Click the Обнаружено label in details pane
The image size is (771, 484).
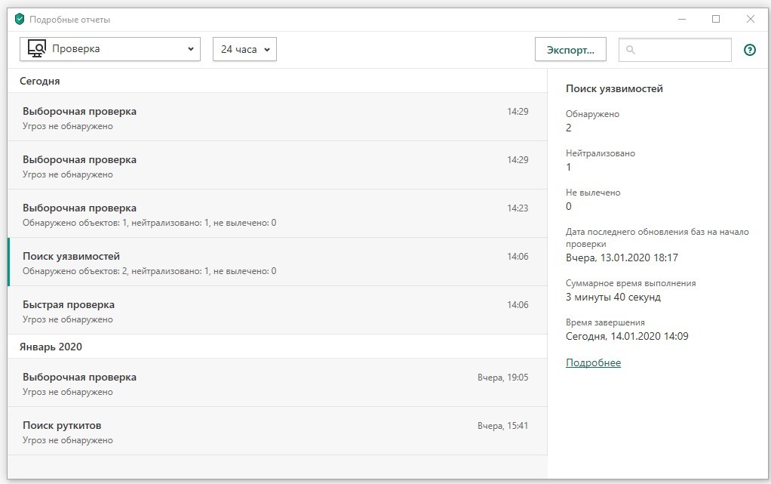click(592, 114)
